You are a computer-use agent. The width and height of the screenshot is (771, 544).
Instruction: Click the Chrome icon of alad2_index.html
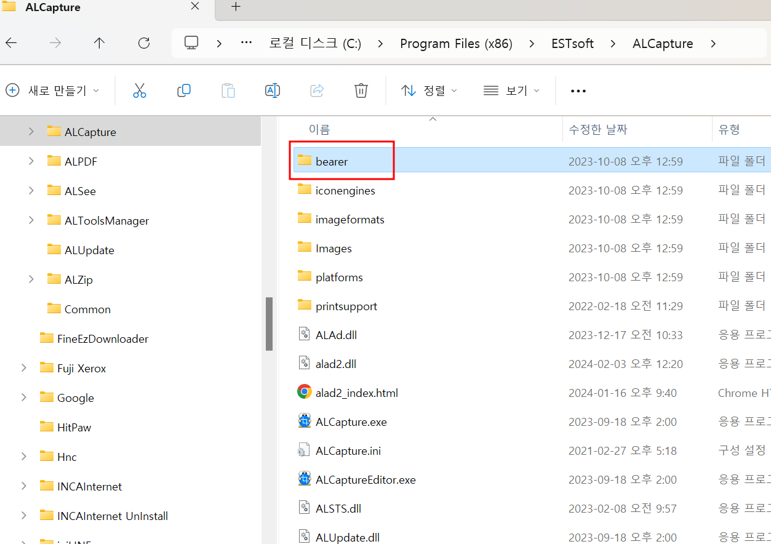click(x=304, y=392)
